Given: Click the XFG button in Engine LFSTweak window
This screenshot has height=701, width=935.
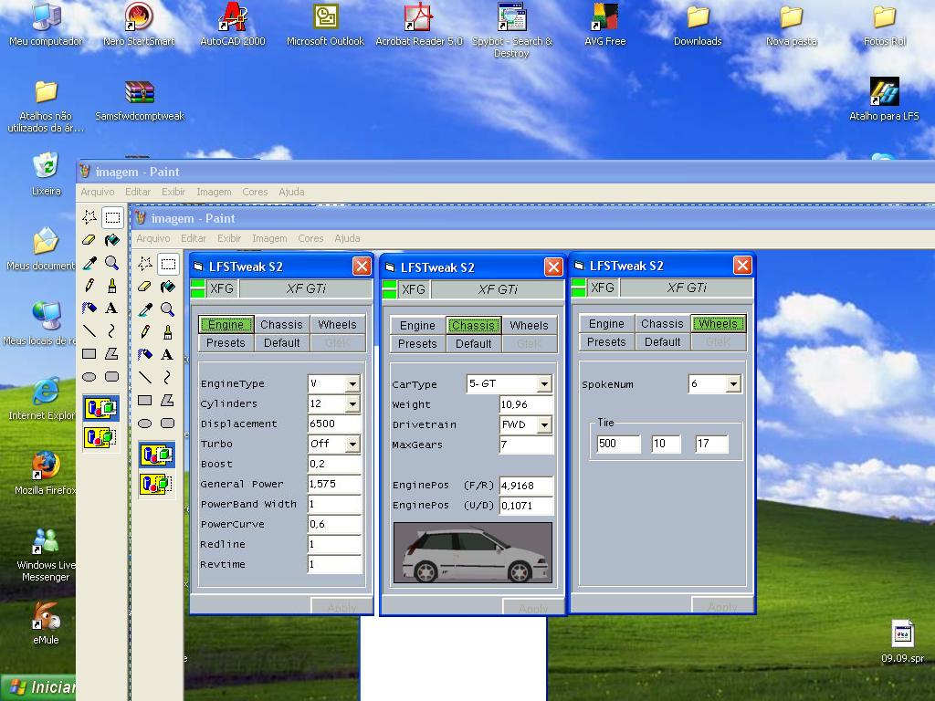Looking at the screenshot, I should [x=222, y=288].
